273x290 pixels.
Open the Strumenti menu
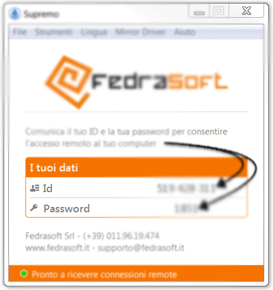coord(54,31)
